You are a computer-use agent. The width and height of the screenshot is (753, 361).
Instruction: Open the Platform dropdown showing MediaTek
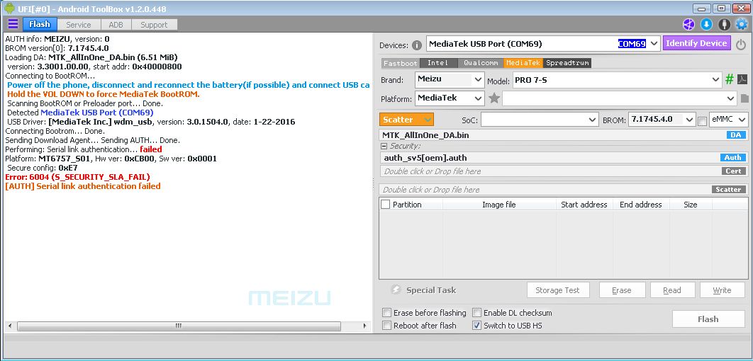point(450,98)
